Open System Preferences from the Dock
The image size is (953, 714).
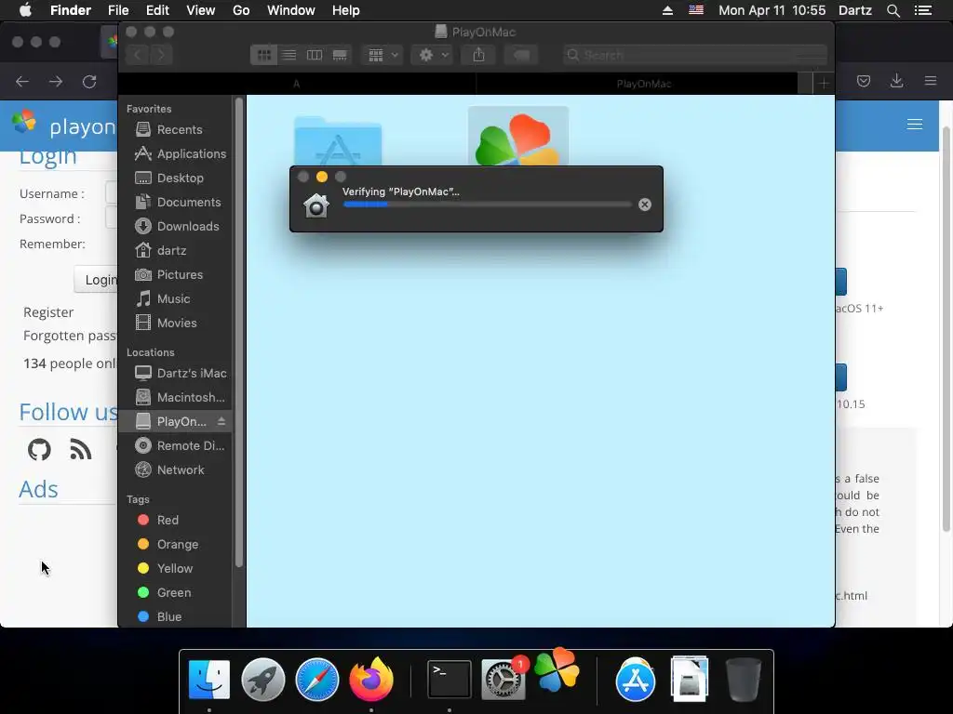(x=503, y=680)
